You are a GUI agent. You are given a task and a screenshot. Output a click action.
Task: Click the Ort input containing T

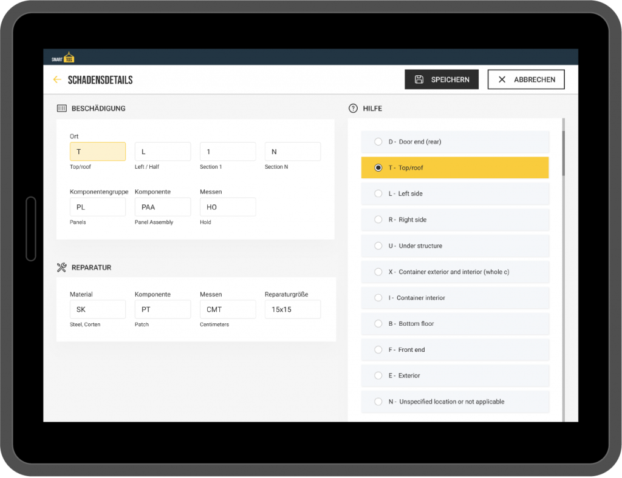98,151
